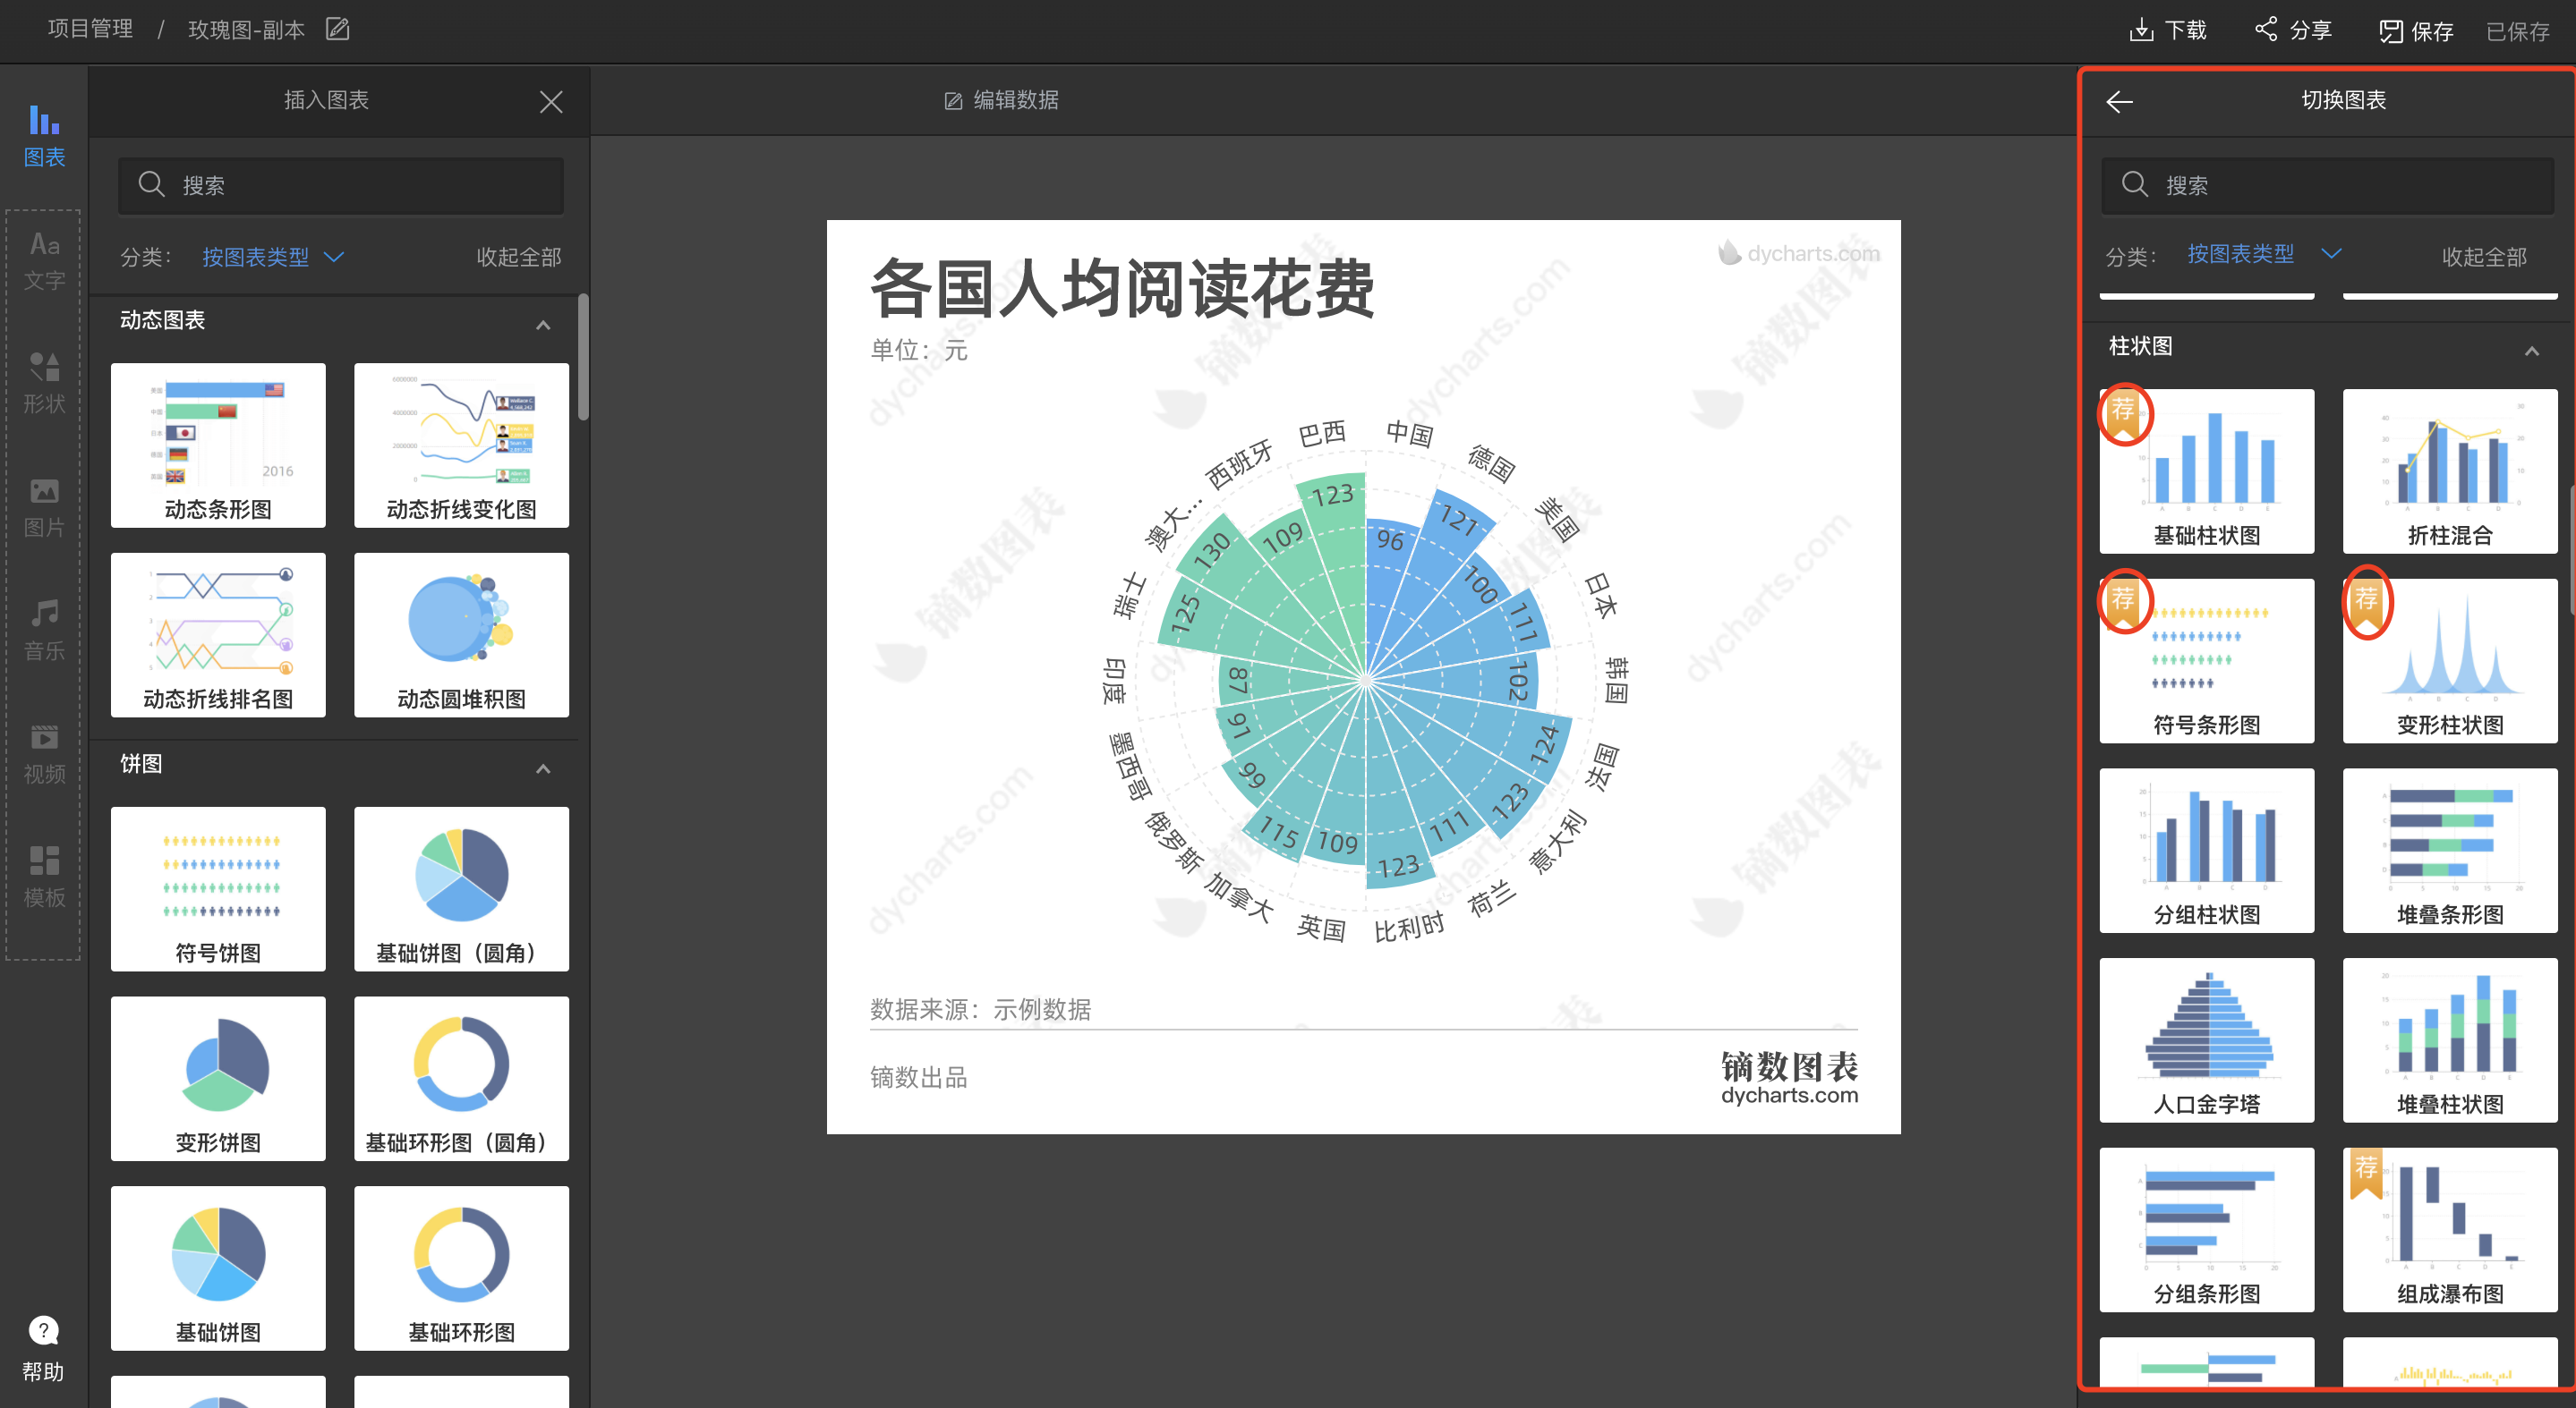
Task: Insert the 基础饼图 chart
Action: click(218, 1268)
